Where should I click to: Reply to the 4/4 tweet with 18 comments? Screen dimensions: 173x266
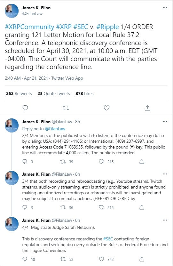(x=25, y=259)
